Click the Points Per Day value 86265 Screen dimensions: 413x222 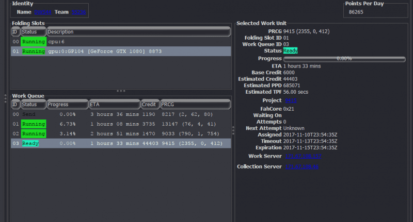pos(356,12)
